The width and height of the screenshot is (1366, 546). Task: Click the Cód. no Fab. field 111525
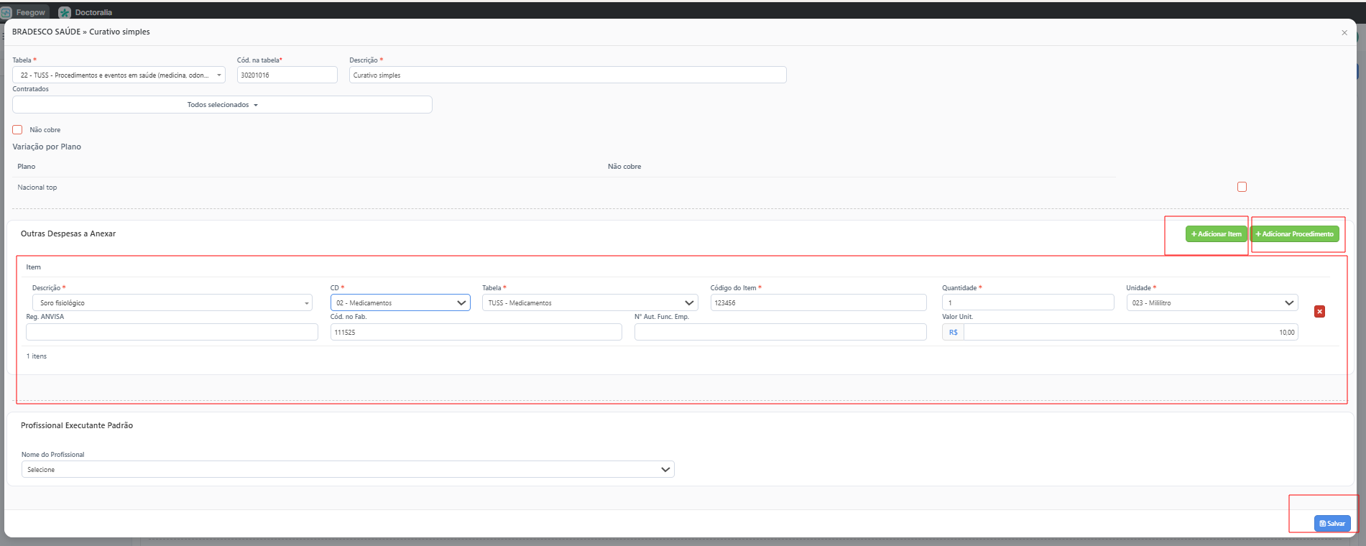click(x=476, y=332)
